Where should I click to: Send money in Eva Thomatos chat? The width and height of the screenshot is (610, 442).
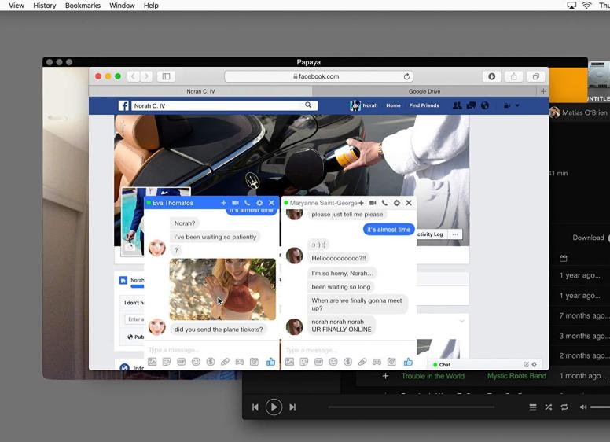click(211, 362)
